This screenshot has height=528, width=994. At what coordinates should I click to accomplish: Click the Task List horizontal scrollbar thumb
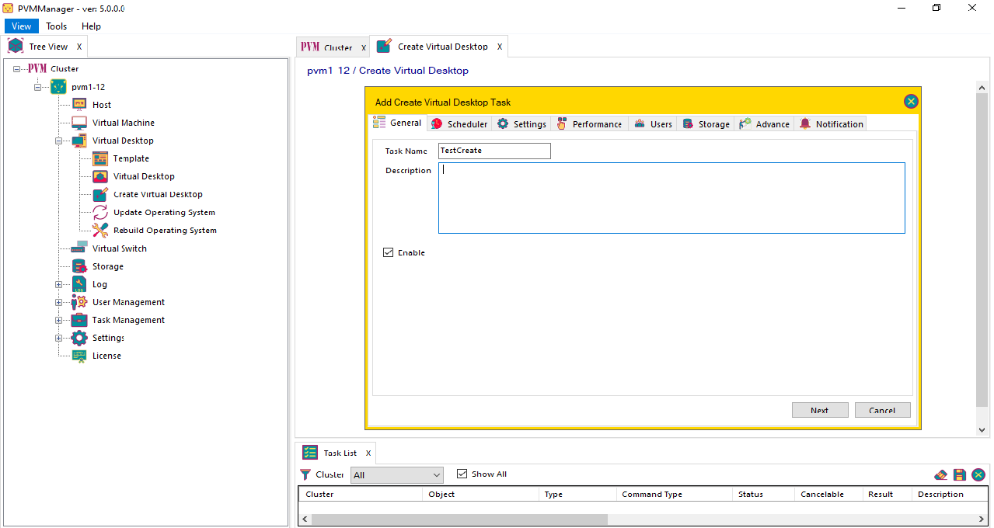click(459, 519)
